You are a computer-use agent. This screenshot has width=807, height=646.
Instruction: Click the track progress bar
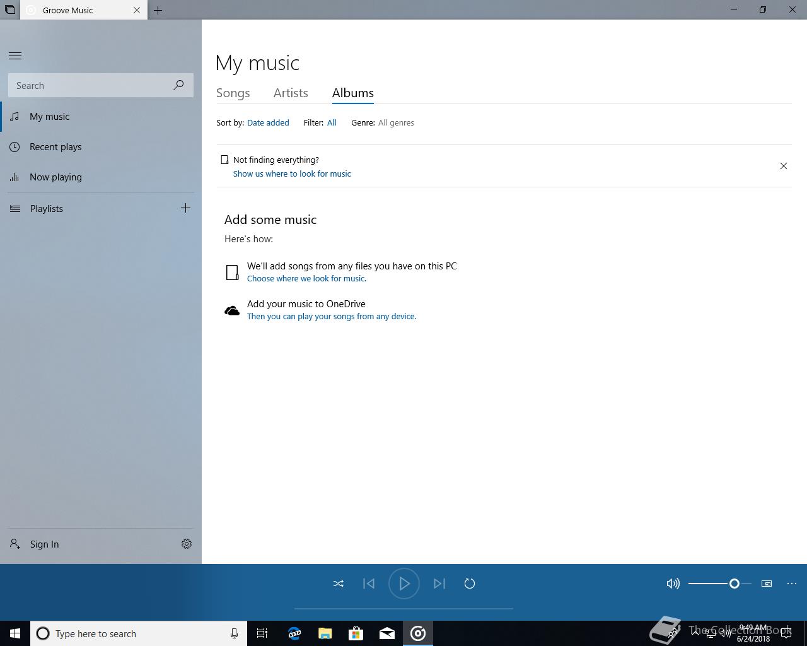click(403, 609)
